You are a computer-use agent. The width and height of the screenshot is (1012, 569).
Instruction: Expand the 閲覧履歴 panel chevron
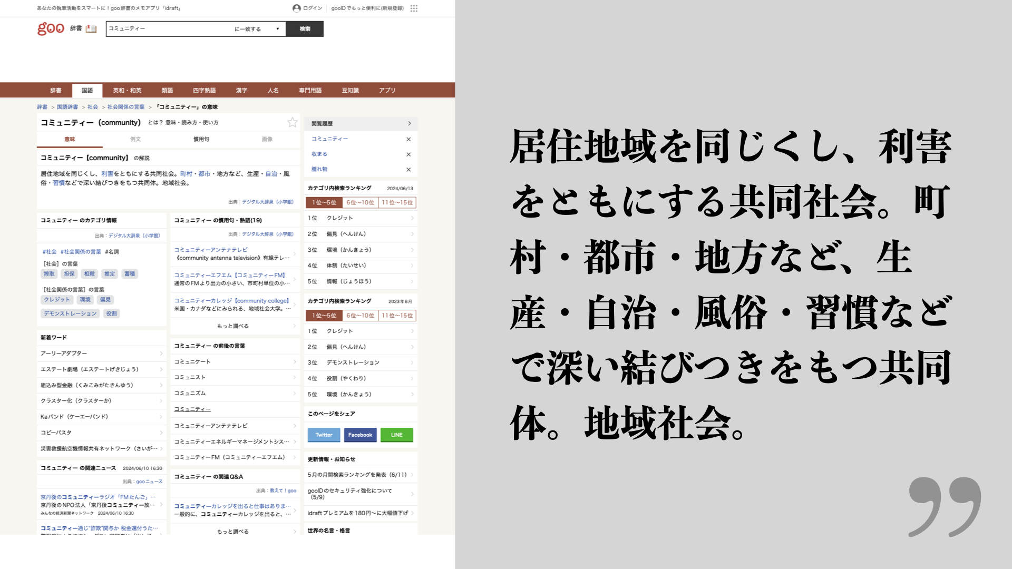[x=409, y=123]
